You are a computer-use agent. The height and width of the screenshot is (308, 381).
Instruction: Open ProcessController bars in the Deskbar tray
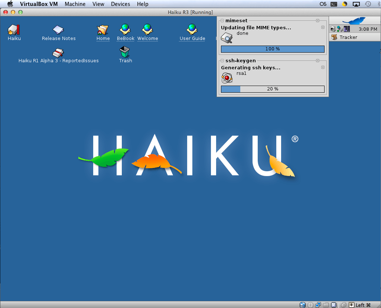point(346,29)
